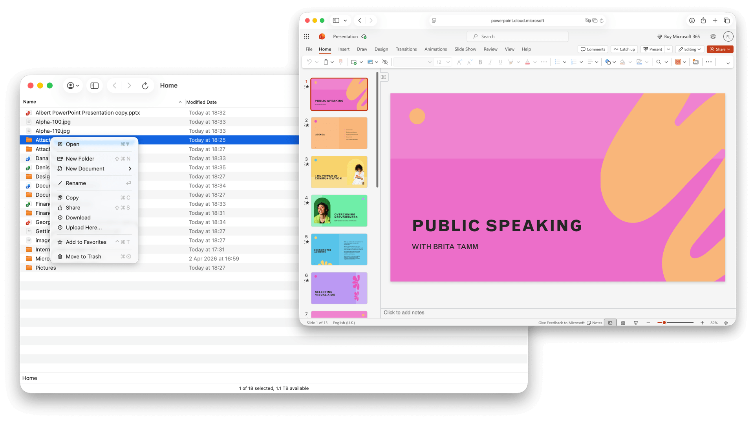The width and height of the screenshot is (754, 424).
Task: Click the Buy Microsoft 365 link
Action: coord(679,37)
